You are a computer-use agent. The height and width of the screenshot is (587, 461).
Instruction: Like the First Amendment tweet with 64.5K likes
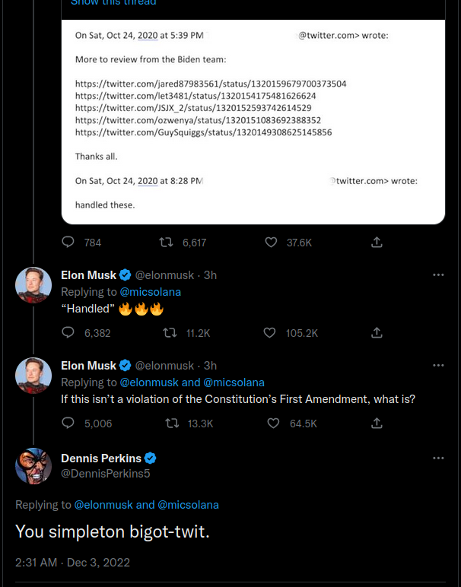273,424
